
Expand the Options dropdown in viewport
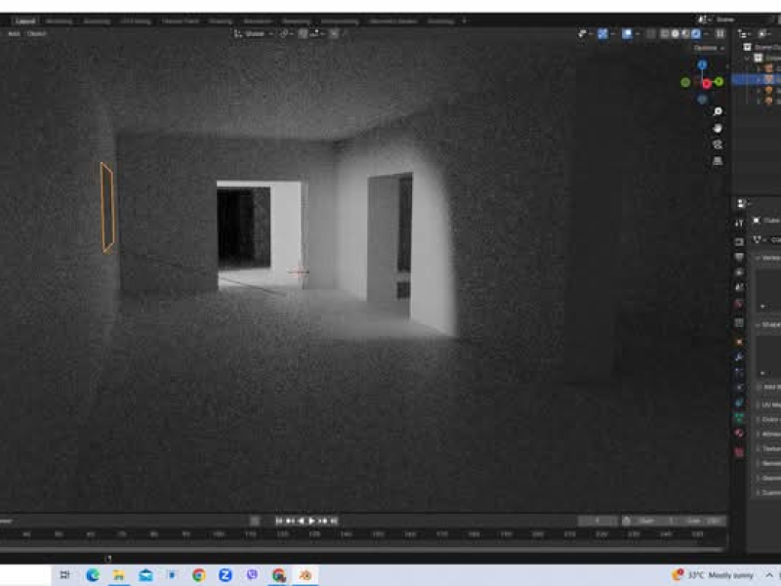point(707,48)
